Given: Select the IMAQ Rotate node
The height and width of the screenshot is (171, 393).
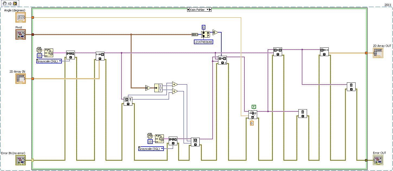Looking at the screenshot, I should click(x=253, y=114).
